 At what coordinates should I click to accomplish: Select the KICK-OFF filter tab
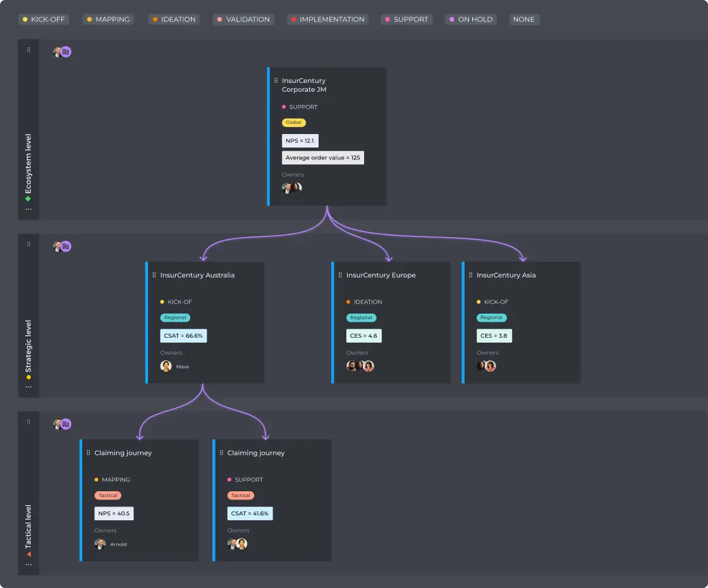point(44,19)
